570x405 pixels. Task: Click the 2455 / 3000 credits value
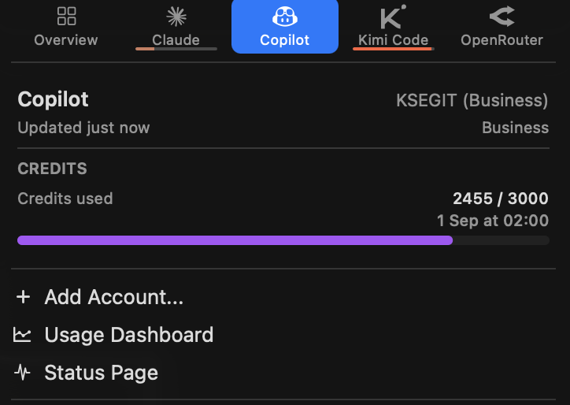[501, 199]
